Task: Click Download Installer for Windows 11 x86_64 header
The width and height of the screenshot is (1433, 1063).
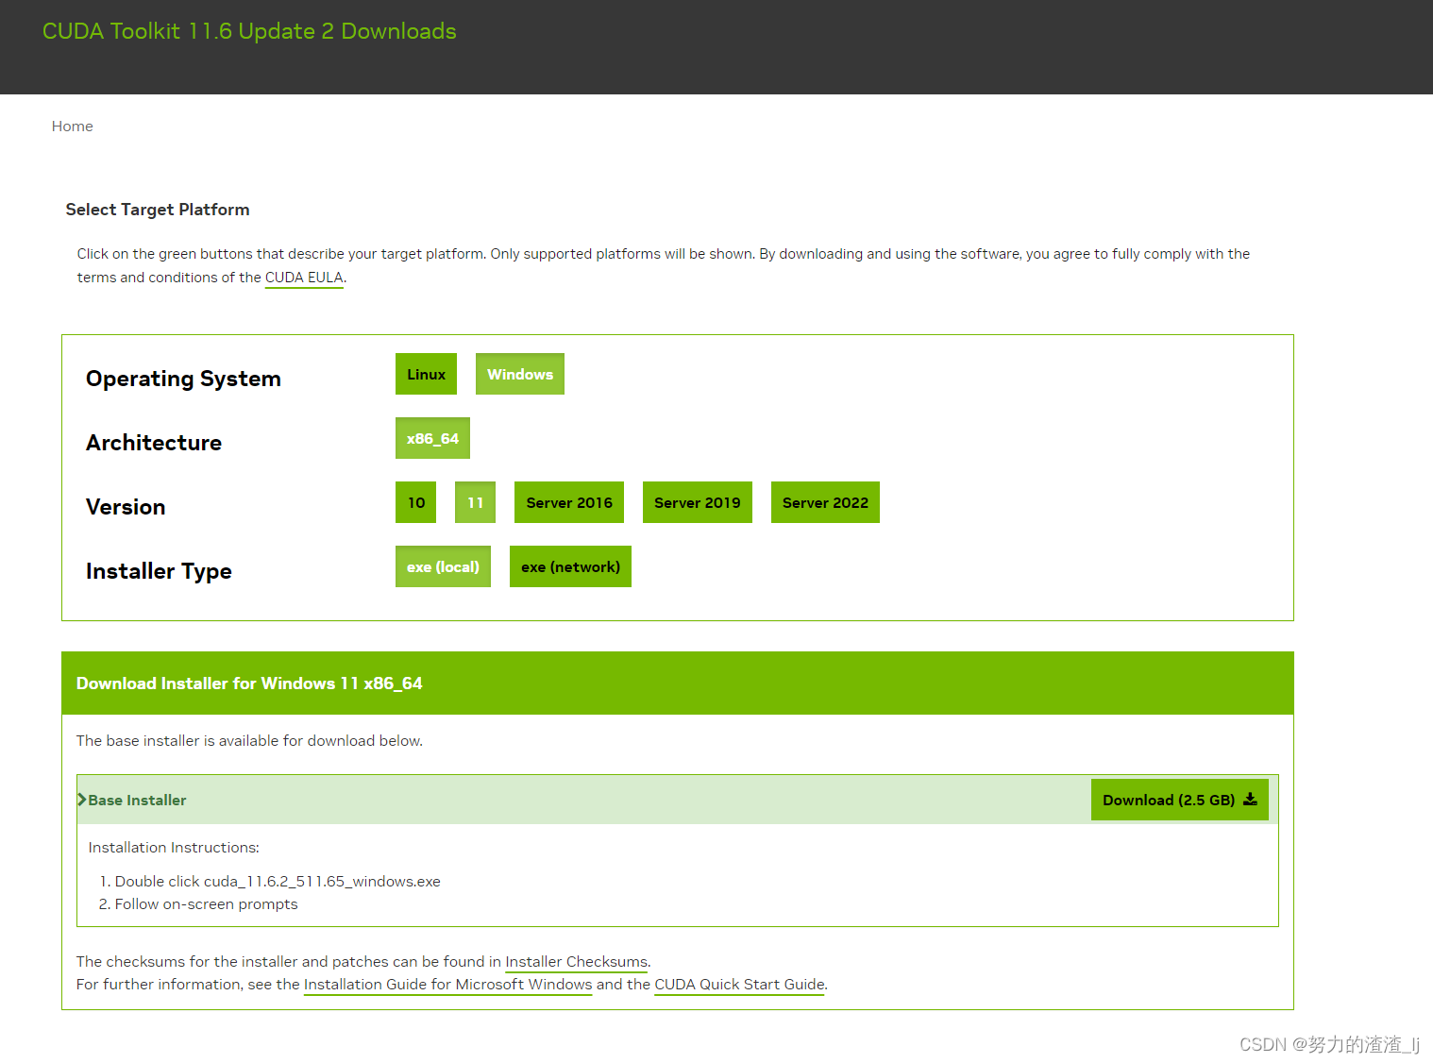Action: (249, 683)
